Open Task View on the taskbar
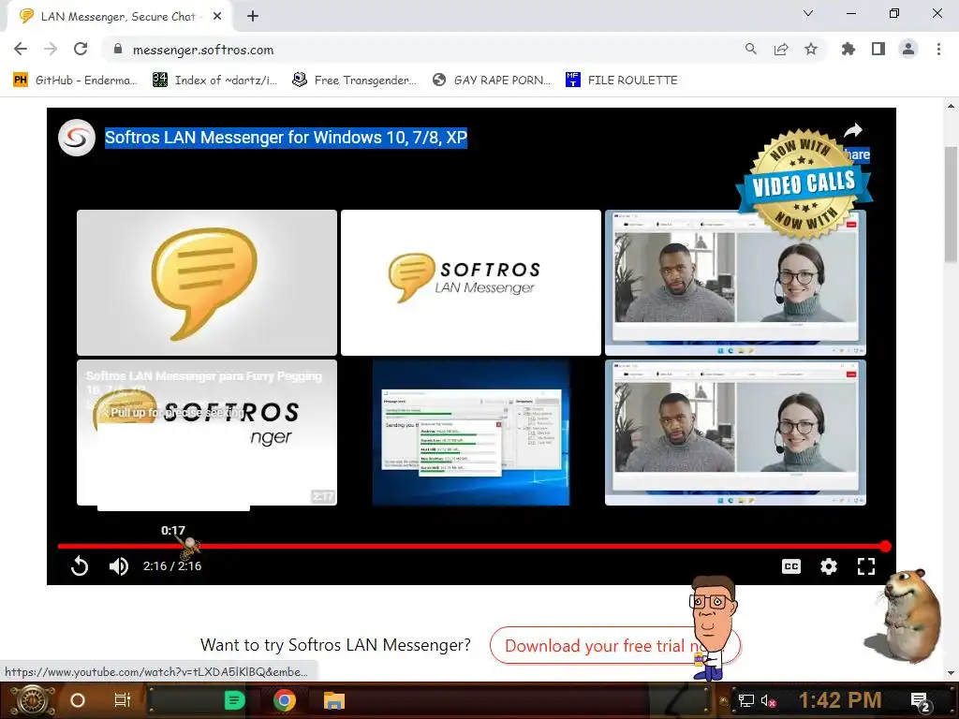This screenshot has width=959, height=719. point(123,700)
